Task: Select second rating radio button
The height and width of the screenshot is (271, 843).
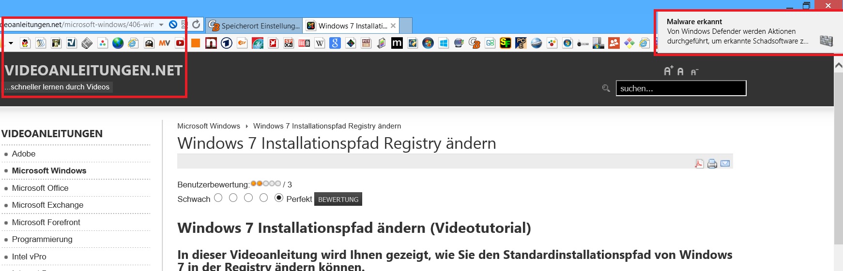Action: (233, 198)
